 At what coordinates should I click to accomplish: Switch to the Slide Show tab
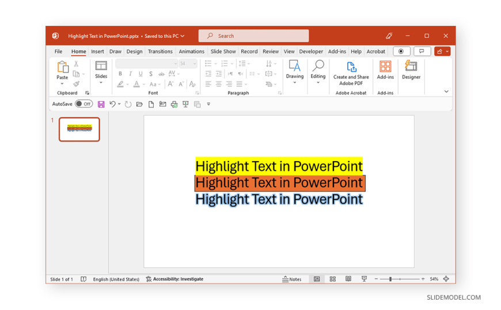click(x=223, y=51)
